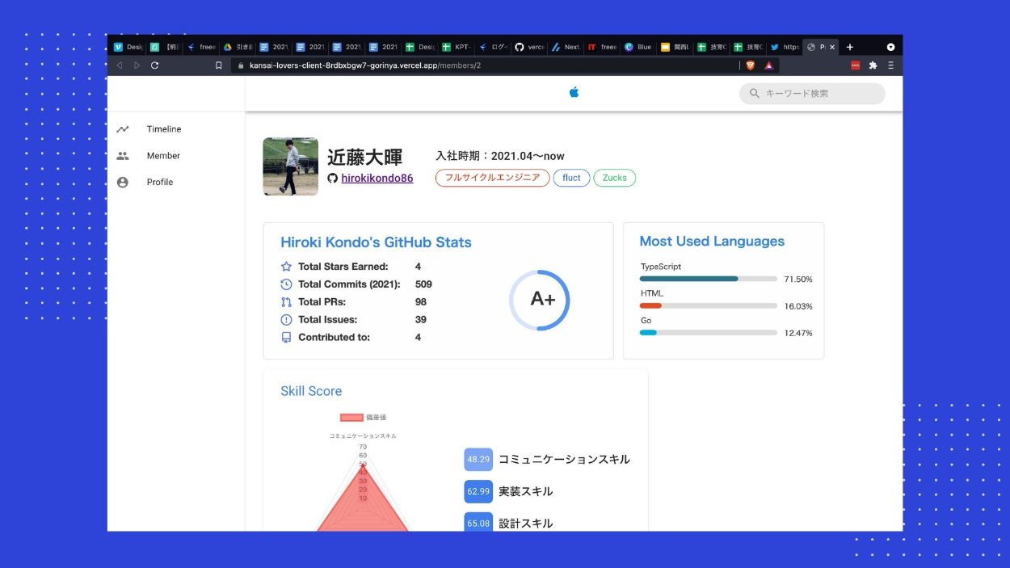Open the hirokikondo86 GitHub profile link

point(377,179)
